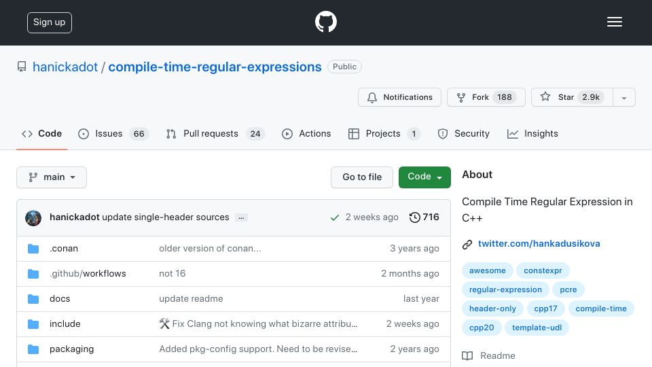
Task: Open the 'update single-header sources' commit message
Action: pyautogui.click(x=166, y=217)
